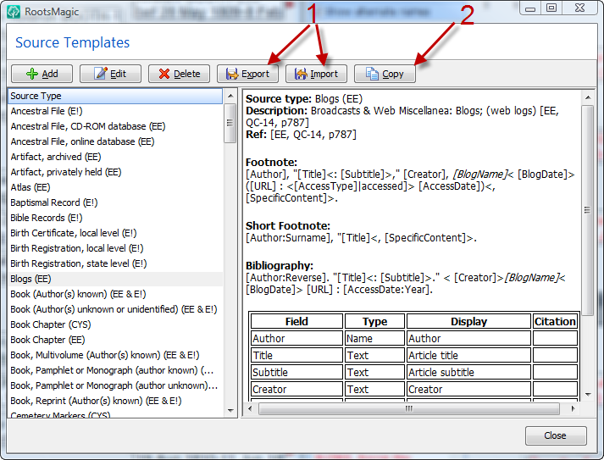The height and width of the screenshot is (460, 604).
Task: Click the Creator field cell
Action: tap(296, 389)
